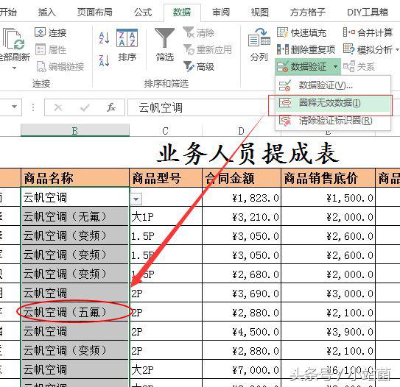Click the Refresh All icon

point(13,39)
